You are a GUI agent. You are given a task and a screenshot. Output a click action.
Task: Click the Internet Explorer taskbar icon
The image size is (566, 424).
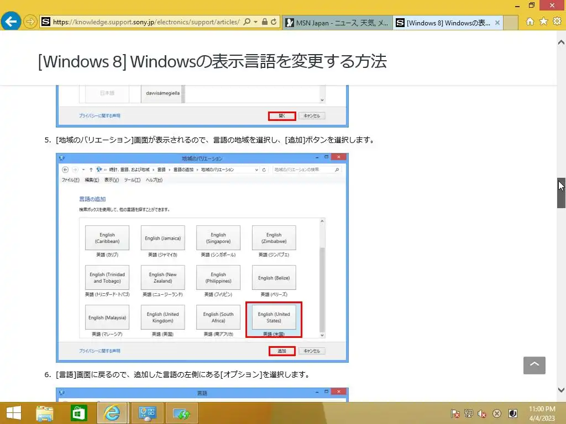112,413
